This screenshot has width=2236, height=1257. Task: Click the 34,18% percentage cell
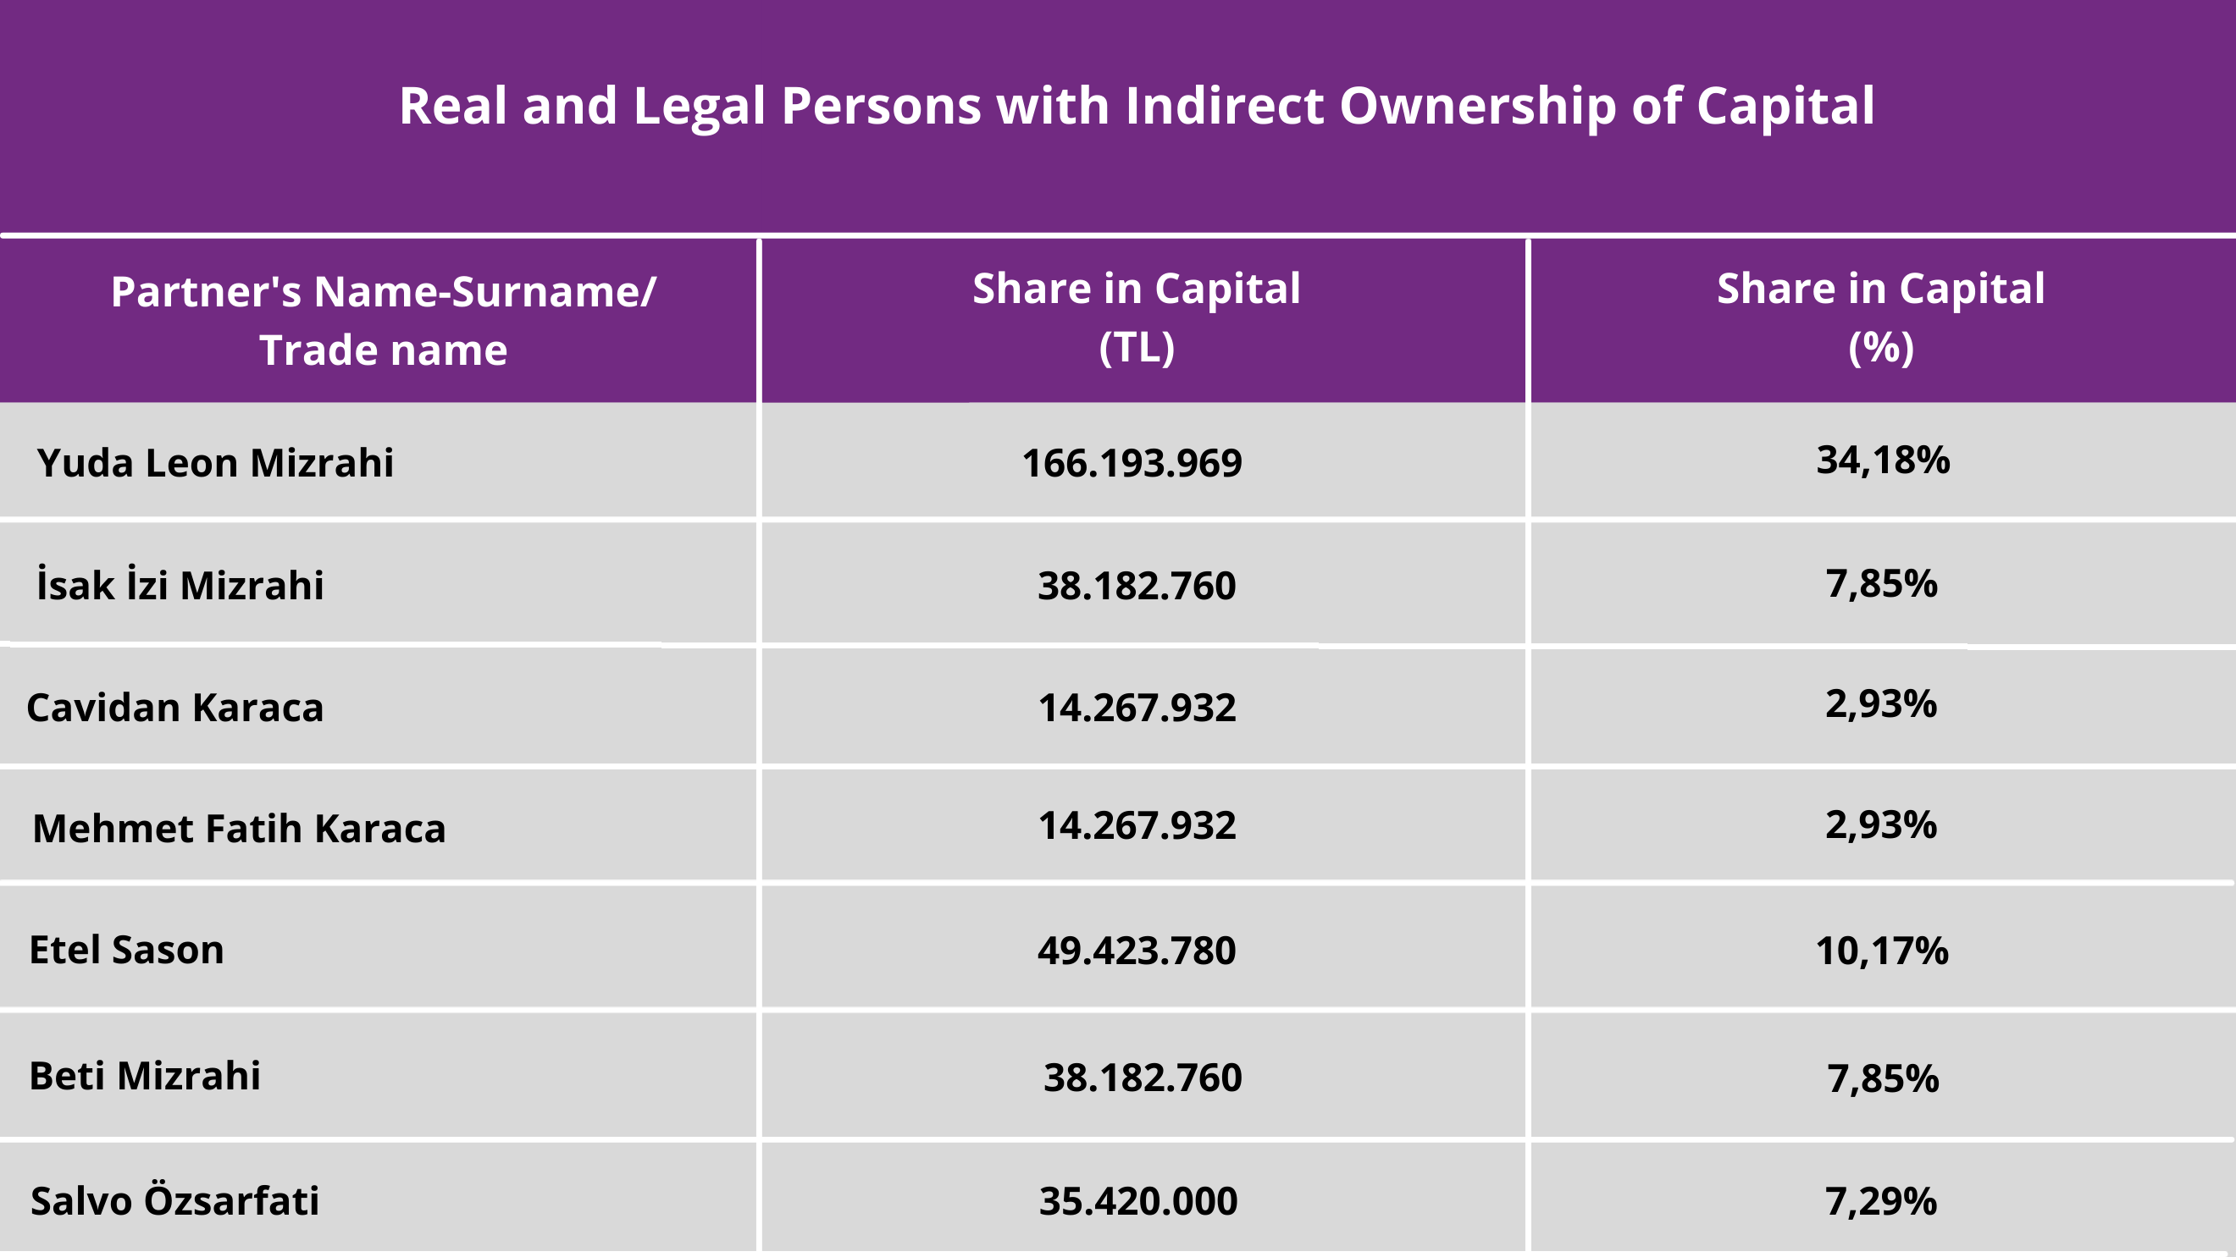1883,460
